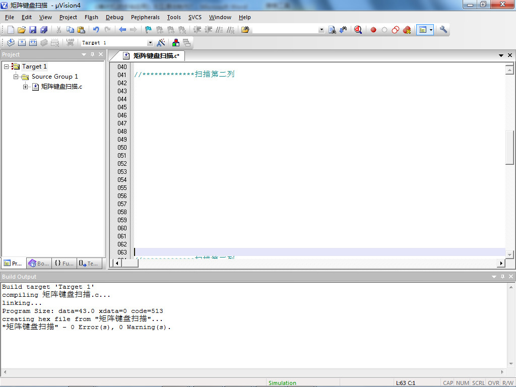
Task: Create a new file from the toolbar
Action: click(x=11, y=30)
